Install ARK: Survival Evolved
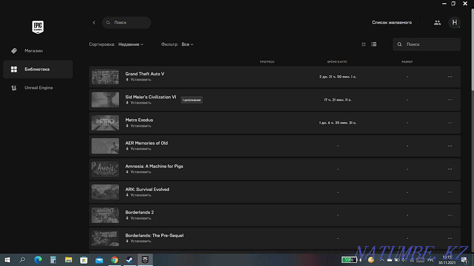This screenshot has height=266, width=474. click(x=138, y=195)
